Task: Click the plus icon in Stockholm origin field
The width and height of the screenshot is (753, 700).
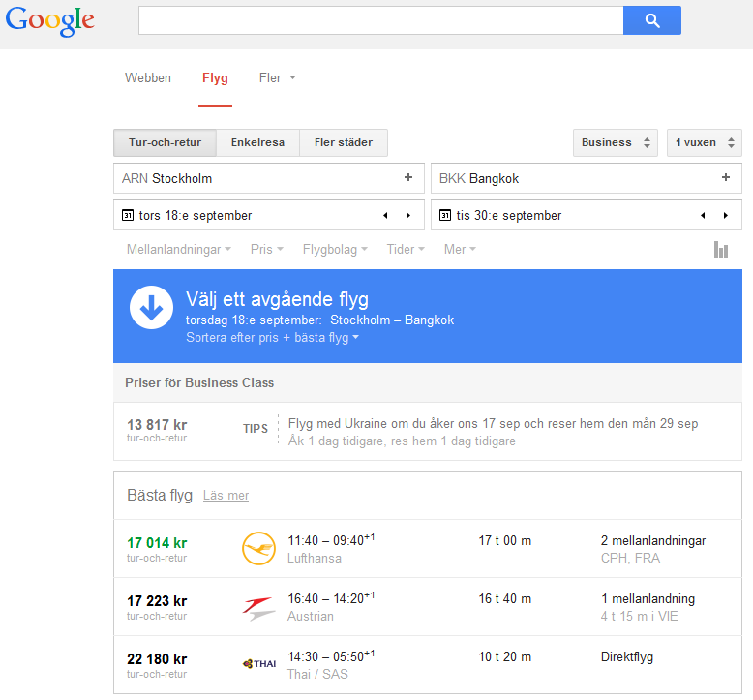Action: click(408, 178)
